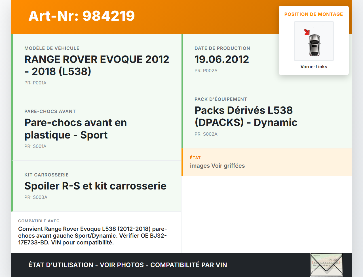Click the Modèle de Véhicule label
The width and height of the screenshot is (363, 277).
(x=52, y=48)
